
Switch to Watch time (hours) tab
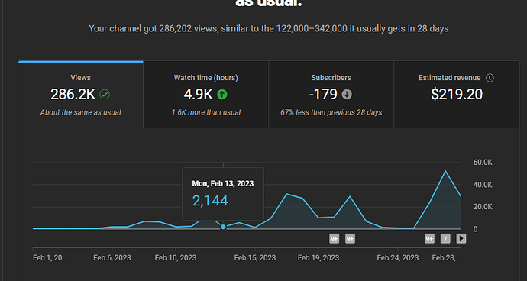(x=205, y=95)
